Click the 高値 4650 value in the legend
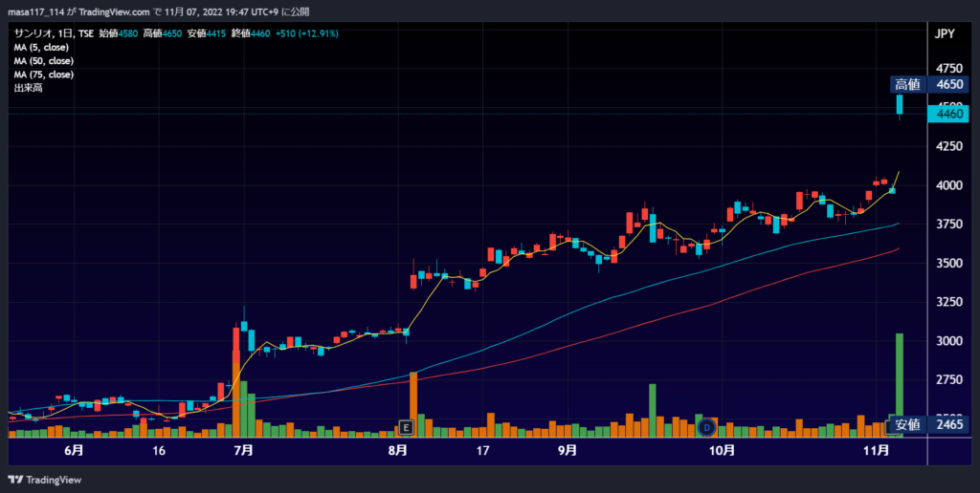The width and height of the screenshot is (980, 493). 163,33
